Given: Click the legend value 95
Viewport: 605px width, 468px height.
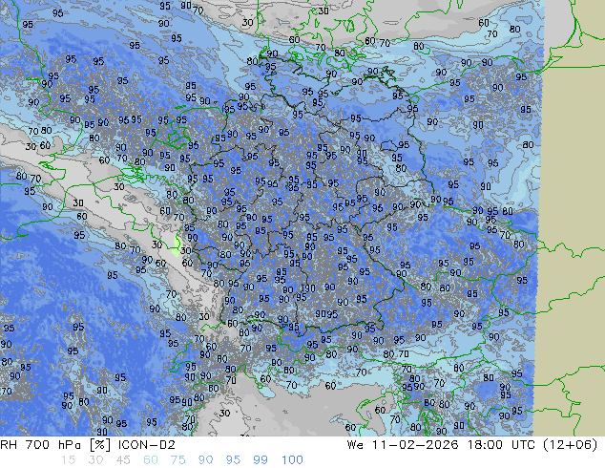Looking at the screenshot, I should tap(233, 460).
